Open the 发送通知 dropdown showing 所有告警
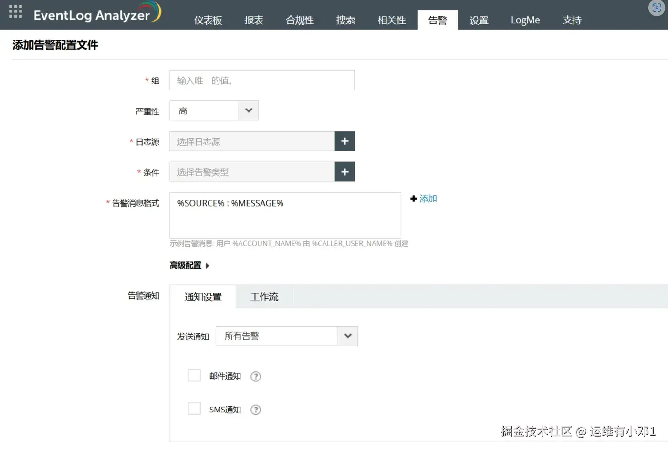This screenshot has width=668, height=450. 348,336
